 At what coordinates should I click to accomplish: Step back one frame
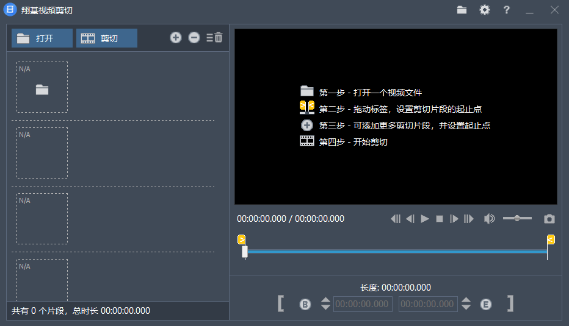[x=410, y=219]
